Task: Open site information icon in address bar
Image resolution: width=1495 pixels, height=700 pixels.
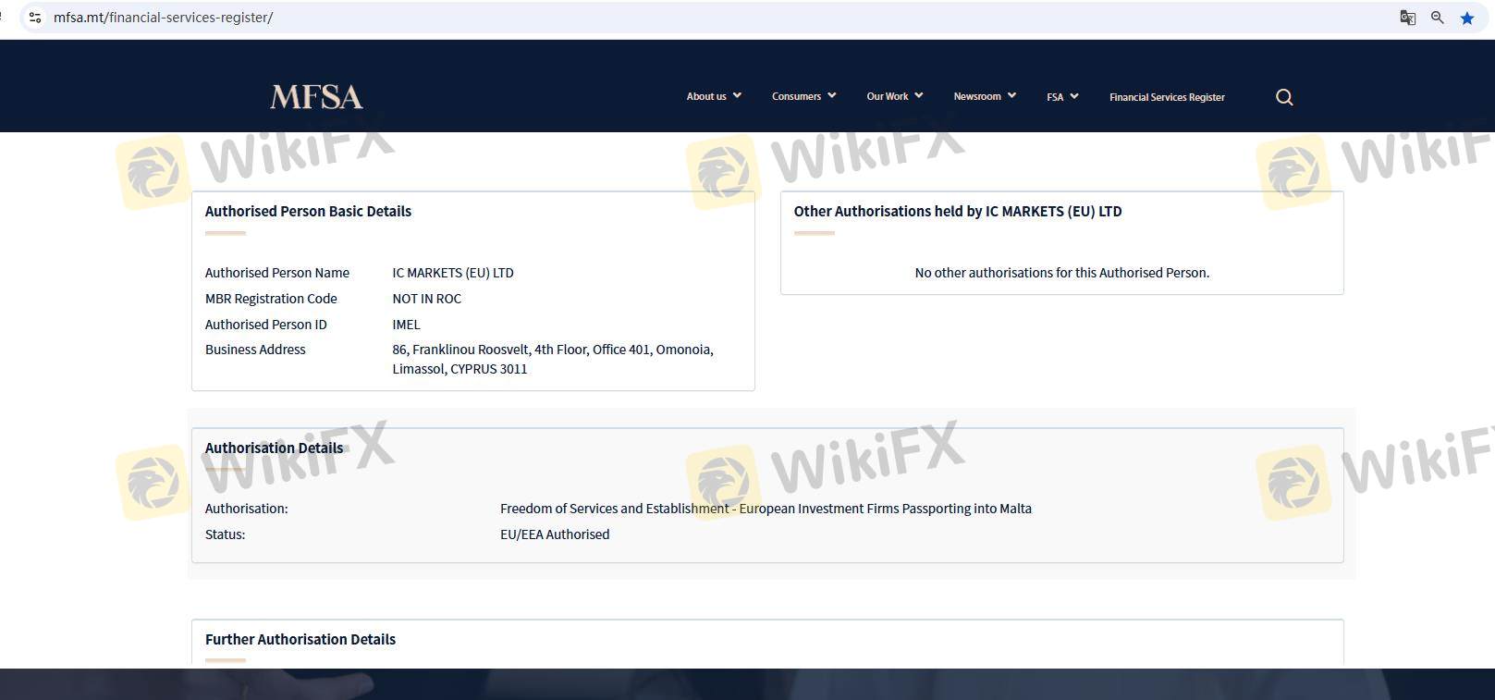Action: 35,18
